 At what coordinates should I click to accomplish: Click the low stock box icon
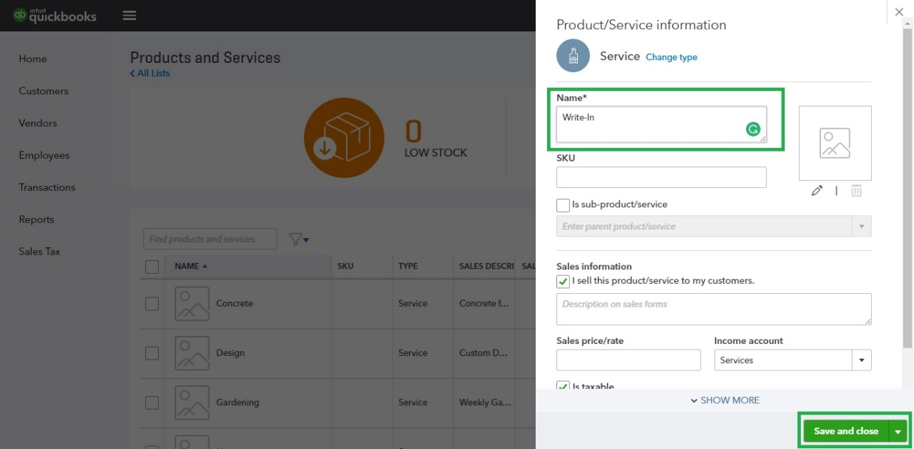[x=344, y=138]
